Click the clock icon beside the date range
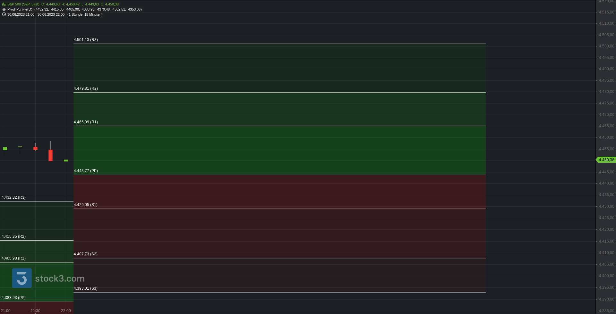This screenshot has height=314, width=616. [4, 14]
